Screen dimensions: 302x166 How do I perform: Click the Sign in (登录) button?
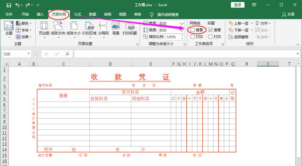coord(238,5)
